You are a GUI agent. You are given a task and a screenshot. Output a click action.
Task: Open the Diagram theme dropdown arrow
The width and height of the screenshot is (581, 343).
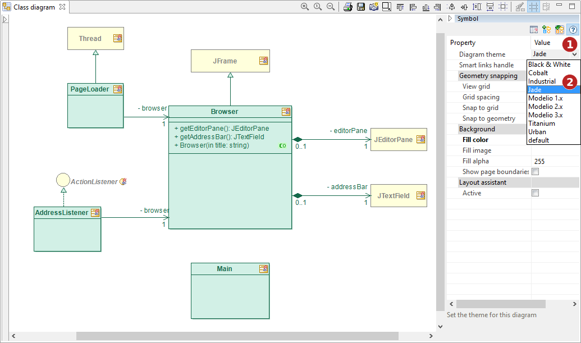coord(574,54)
